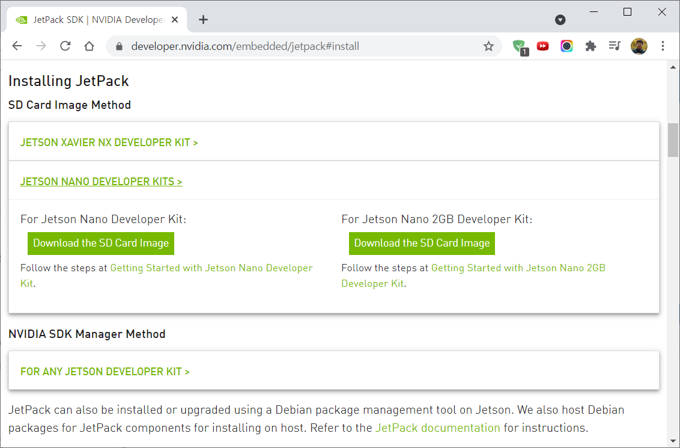Select the JetPack SDK browser tab
Viewport: 680px width, 448px height.
click(x=97, y=19)
